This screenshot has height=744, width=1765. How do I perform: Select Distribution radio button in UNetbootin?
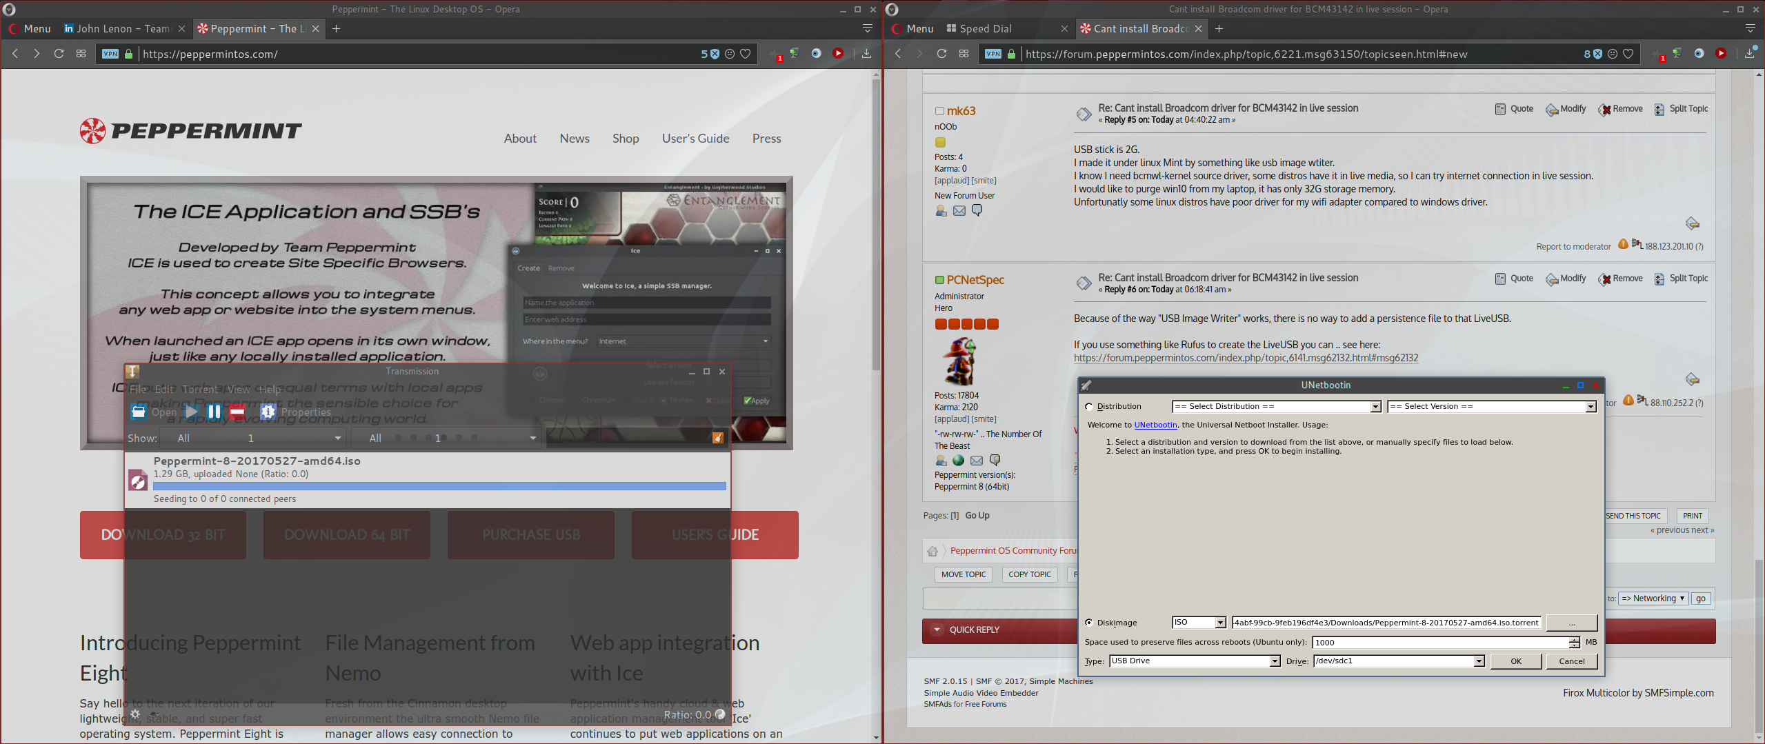[1090, 407]
